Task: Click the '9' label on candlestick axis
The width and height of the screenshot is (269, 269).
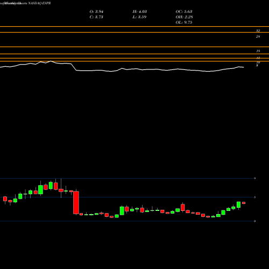Action: pos(254,179)
